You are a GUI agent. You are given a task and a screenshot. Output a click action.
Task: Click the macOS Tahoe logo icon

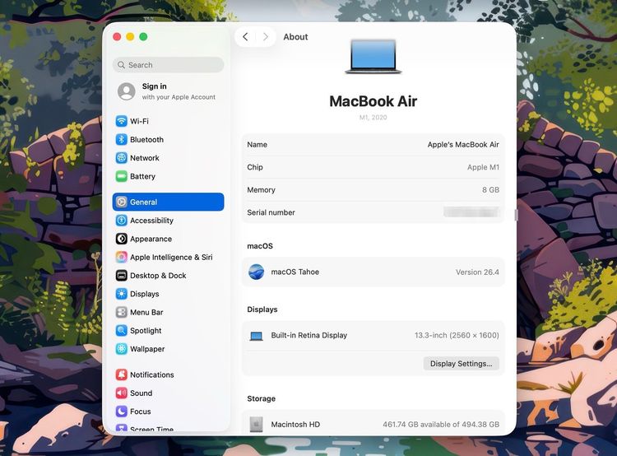[x=256, y=272]
